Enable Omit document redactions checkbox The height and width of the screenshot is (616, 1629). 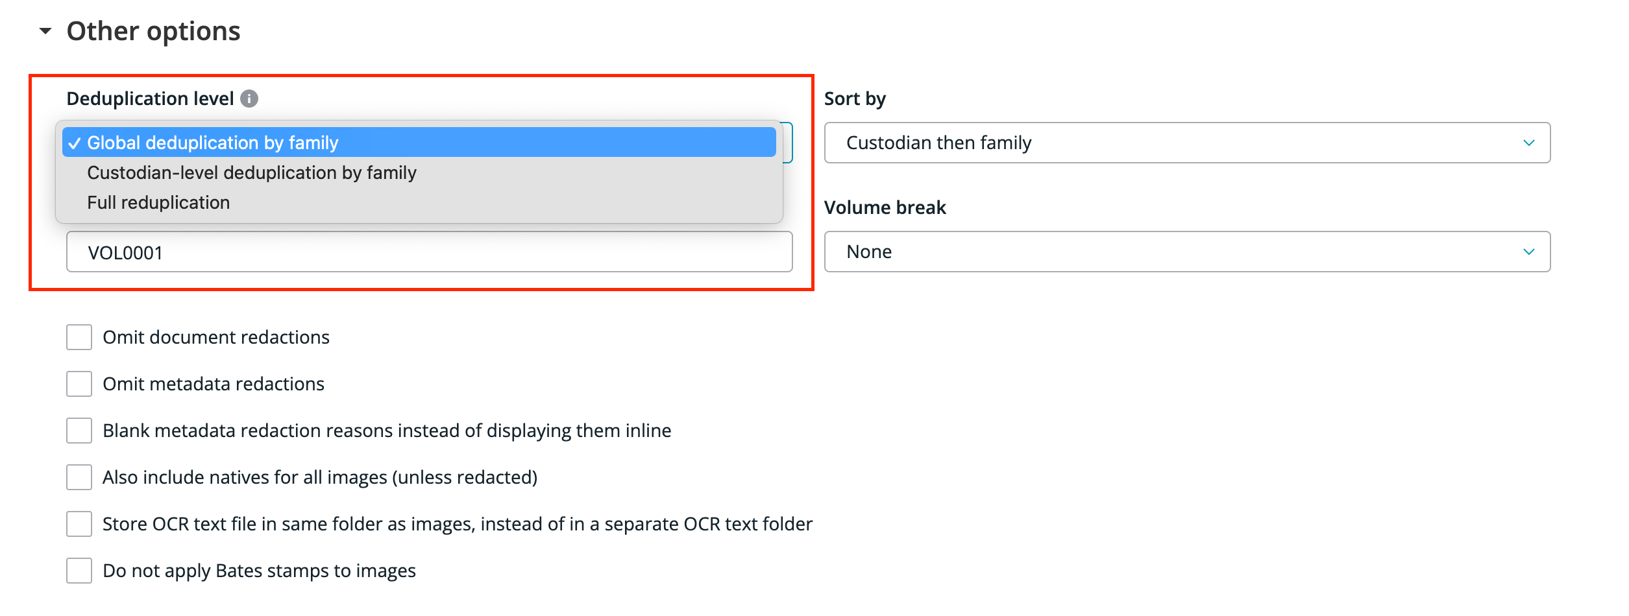(79, 337)
